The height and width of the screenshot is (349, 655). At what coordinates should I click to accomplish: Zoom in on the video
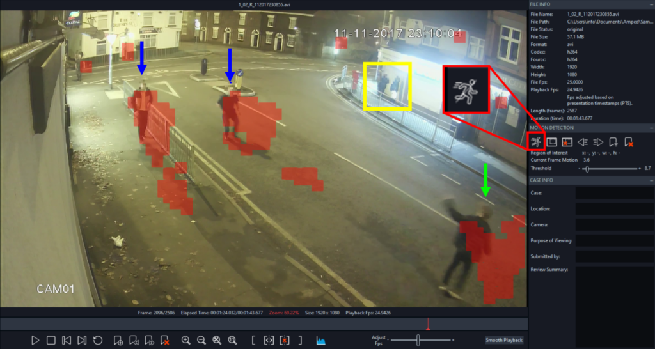186,340
